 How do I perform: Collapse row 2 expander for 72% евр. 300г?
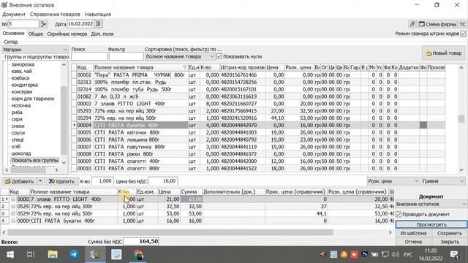click(13, 206)
